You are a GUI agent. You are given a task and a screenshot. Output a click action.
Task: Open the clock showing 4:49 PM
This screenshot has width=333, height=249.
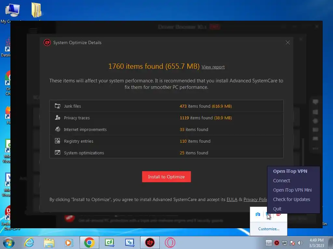pyautogui.click(x=316, y=243)
